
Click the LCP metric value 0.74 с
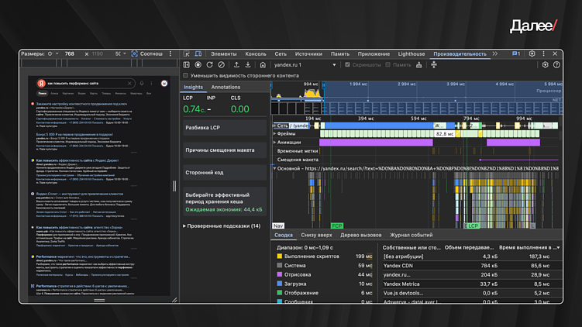pos(194,109)
